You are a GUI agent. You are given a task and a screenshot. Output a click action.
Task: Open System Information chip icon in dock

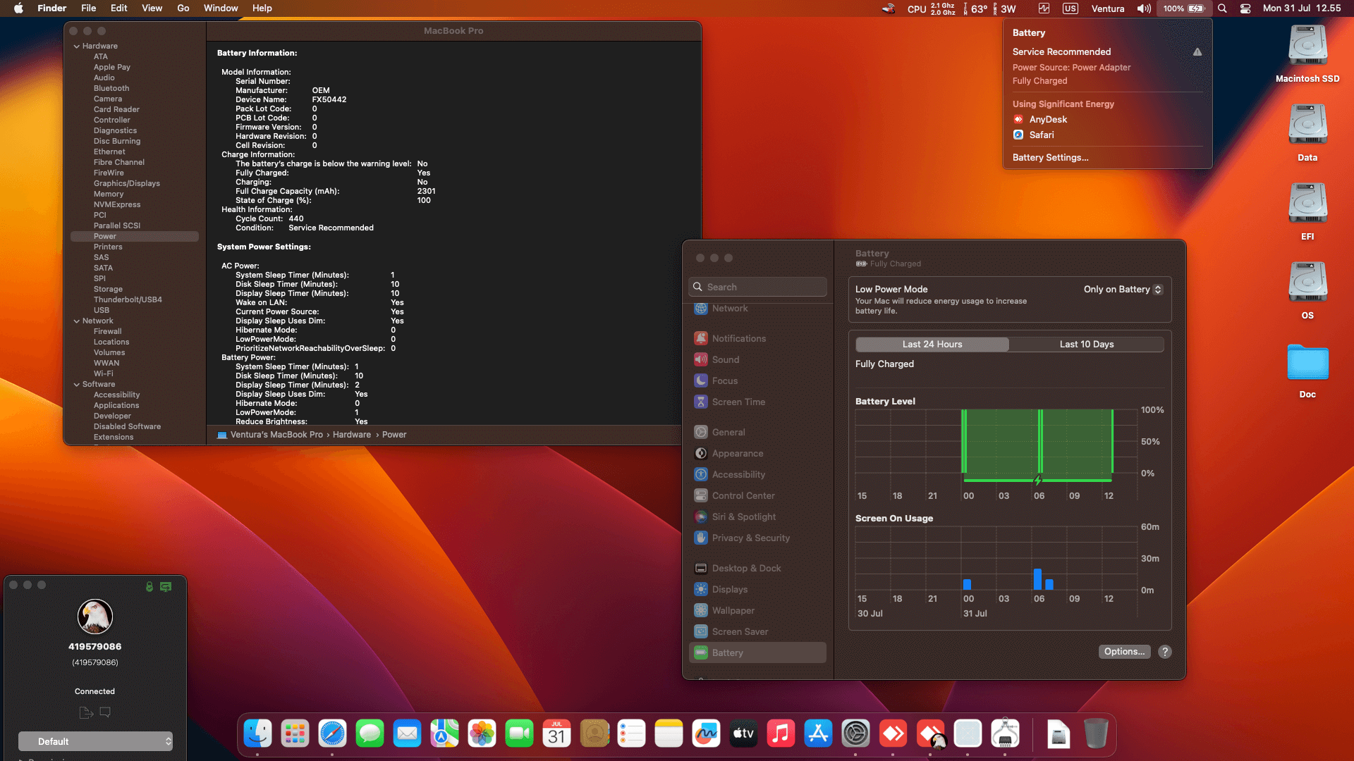(1005, 734)
